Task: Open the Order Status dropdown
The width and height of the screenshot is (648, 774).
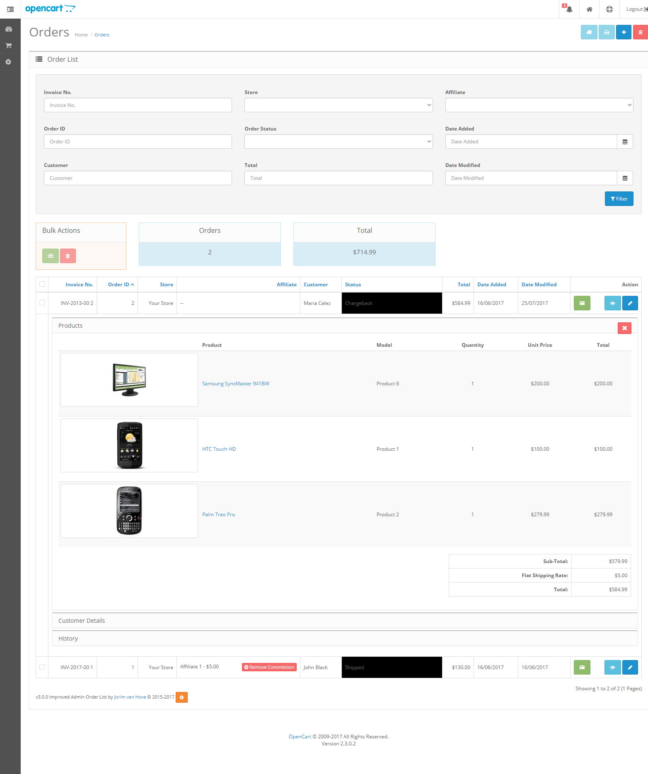Action: 338,142
